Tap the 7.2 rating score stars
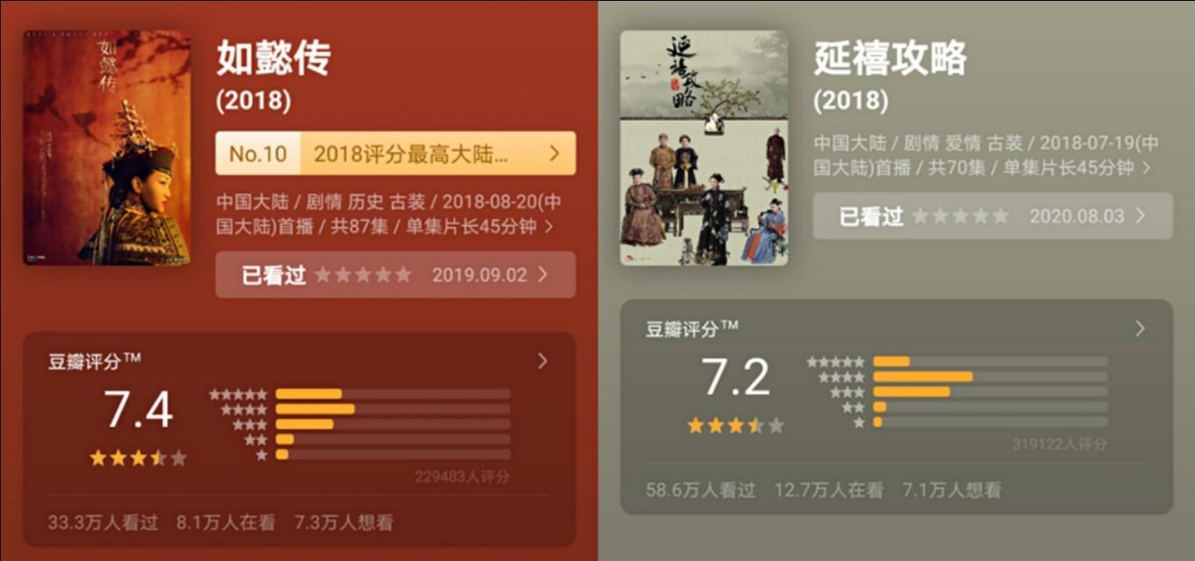This screenshot has width=1195, height=561. coord(736,425)
